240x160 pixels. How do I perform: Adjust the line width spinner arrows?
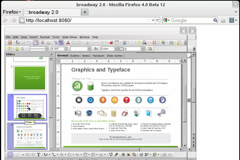[x=66, y=49]
